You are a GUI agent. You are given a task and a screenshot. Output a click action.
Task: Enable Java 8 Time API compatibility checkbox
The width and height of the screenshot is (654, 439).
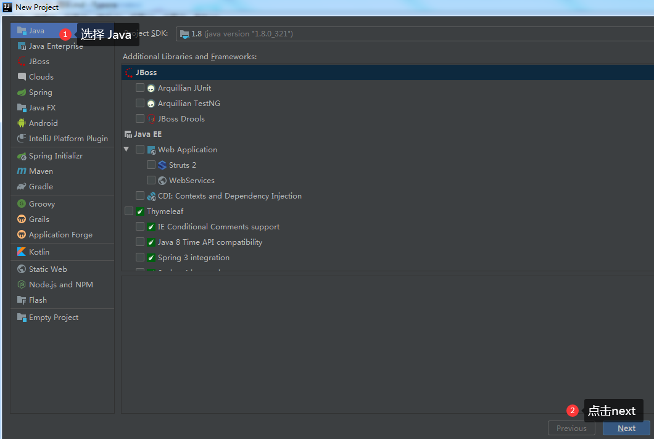(x=140, y=242)
